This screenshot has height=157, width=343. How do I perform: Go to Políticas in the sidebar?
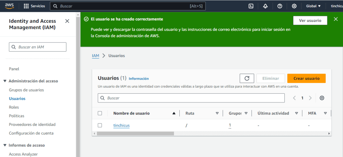[16, 116]
